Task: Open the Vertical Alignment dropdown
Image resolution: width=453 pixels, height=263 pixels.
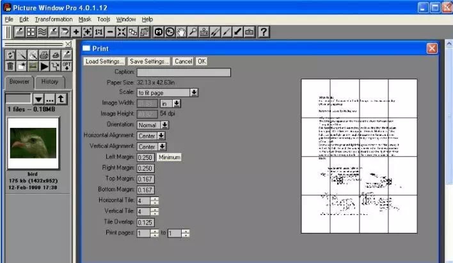Action: 152,147
